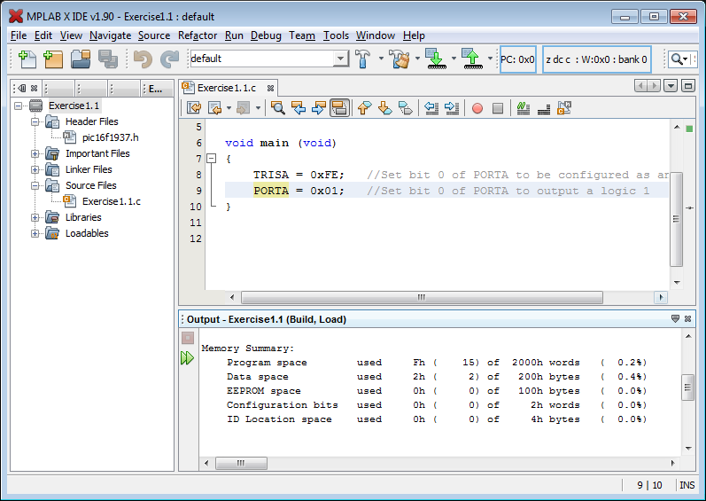Click the Open Project folder icon
Screen dimensions: 706x501
tap(81, 59)
